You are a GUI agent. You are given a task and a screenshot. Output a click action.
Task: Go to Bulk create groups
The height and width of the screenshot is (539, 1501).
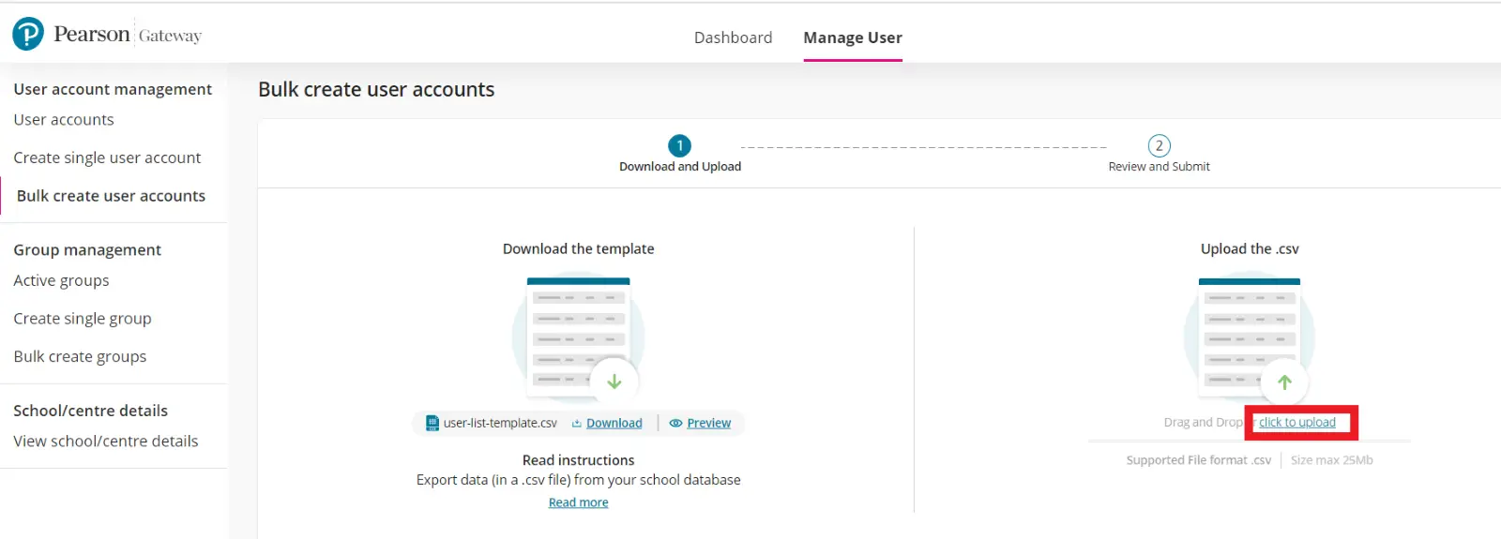point(80,356)
